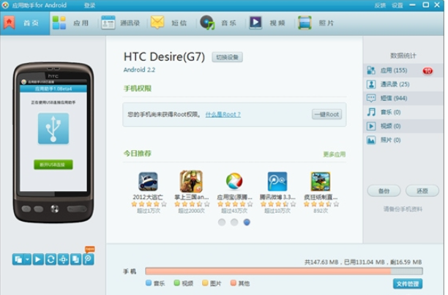The height and width of the screenshot is (295, 448).
Task: Maximize the application window
Action: point(426,5)
